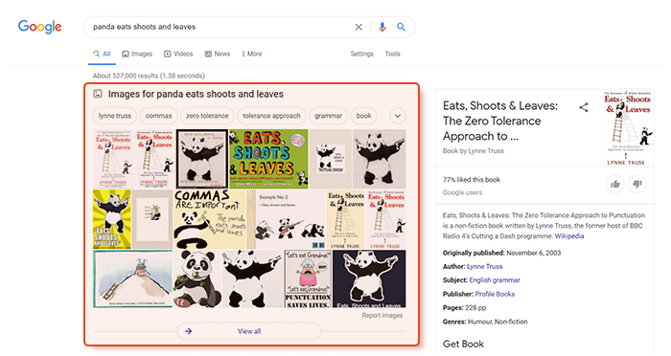This screenshot has width=671, height=356.
Task: Open the book cover thumbnail in knowledge panel
Action: click(x=627, y=128)
